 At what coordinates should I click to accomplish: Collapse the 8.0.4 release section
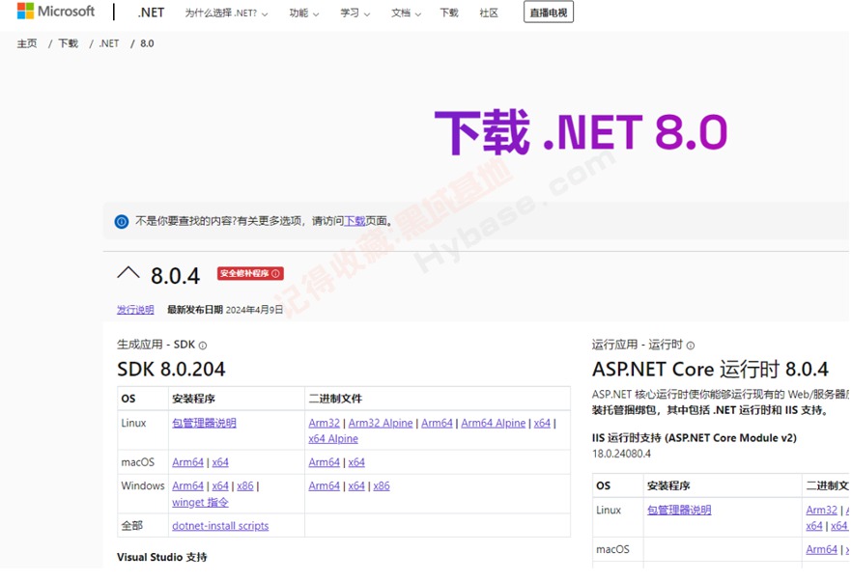tap(128, 273)
